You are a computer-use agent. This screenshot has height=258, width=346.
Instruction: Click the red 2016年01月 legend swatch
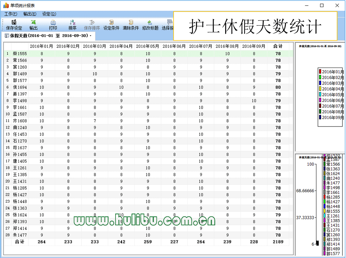click(320, 72)
